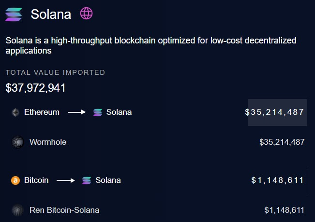The width and height of the screenshot is (315, 222).
Task: Select the highlighted $35,214,487 Ethereum value
Action: 277,112
